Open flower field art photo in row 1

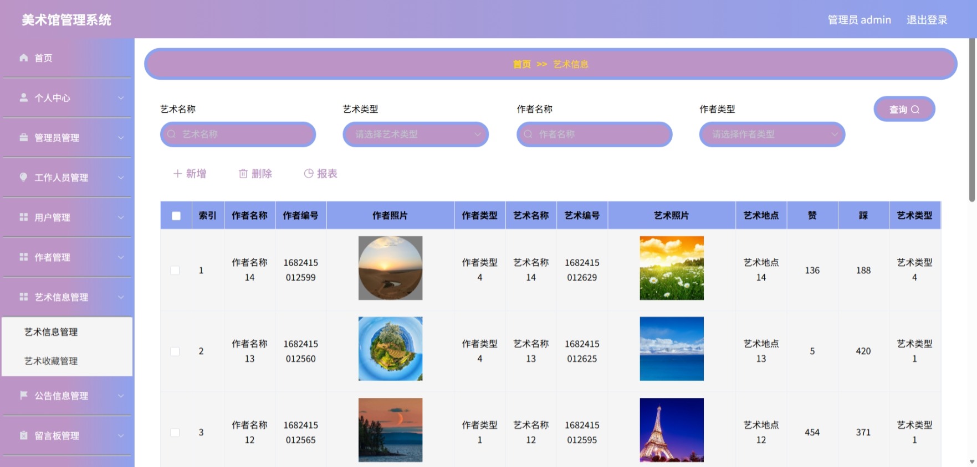pos(672,268)
